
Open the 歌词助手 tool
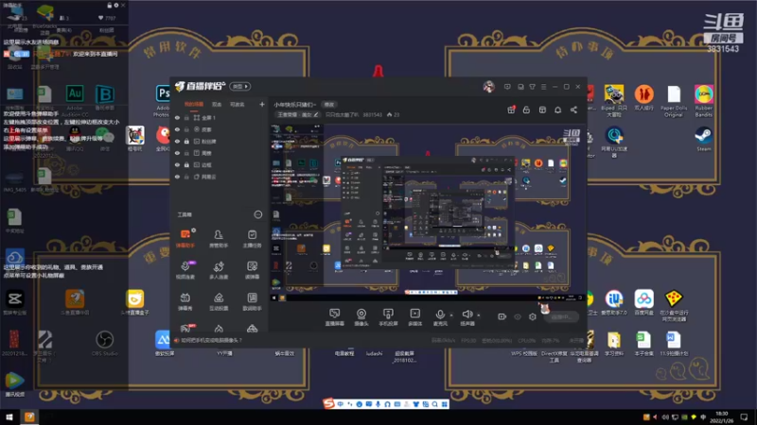(252, 301)
